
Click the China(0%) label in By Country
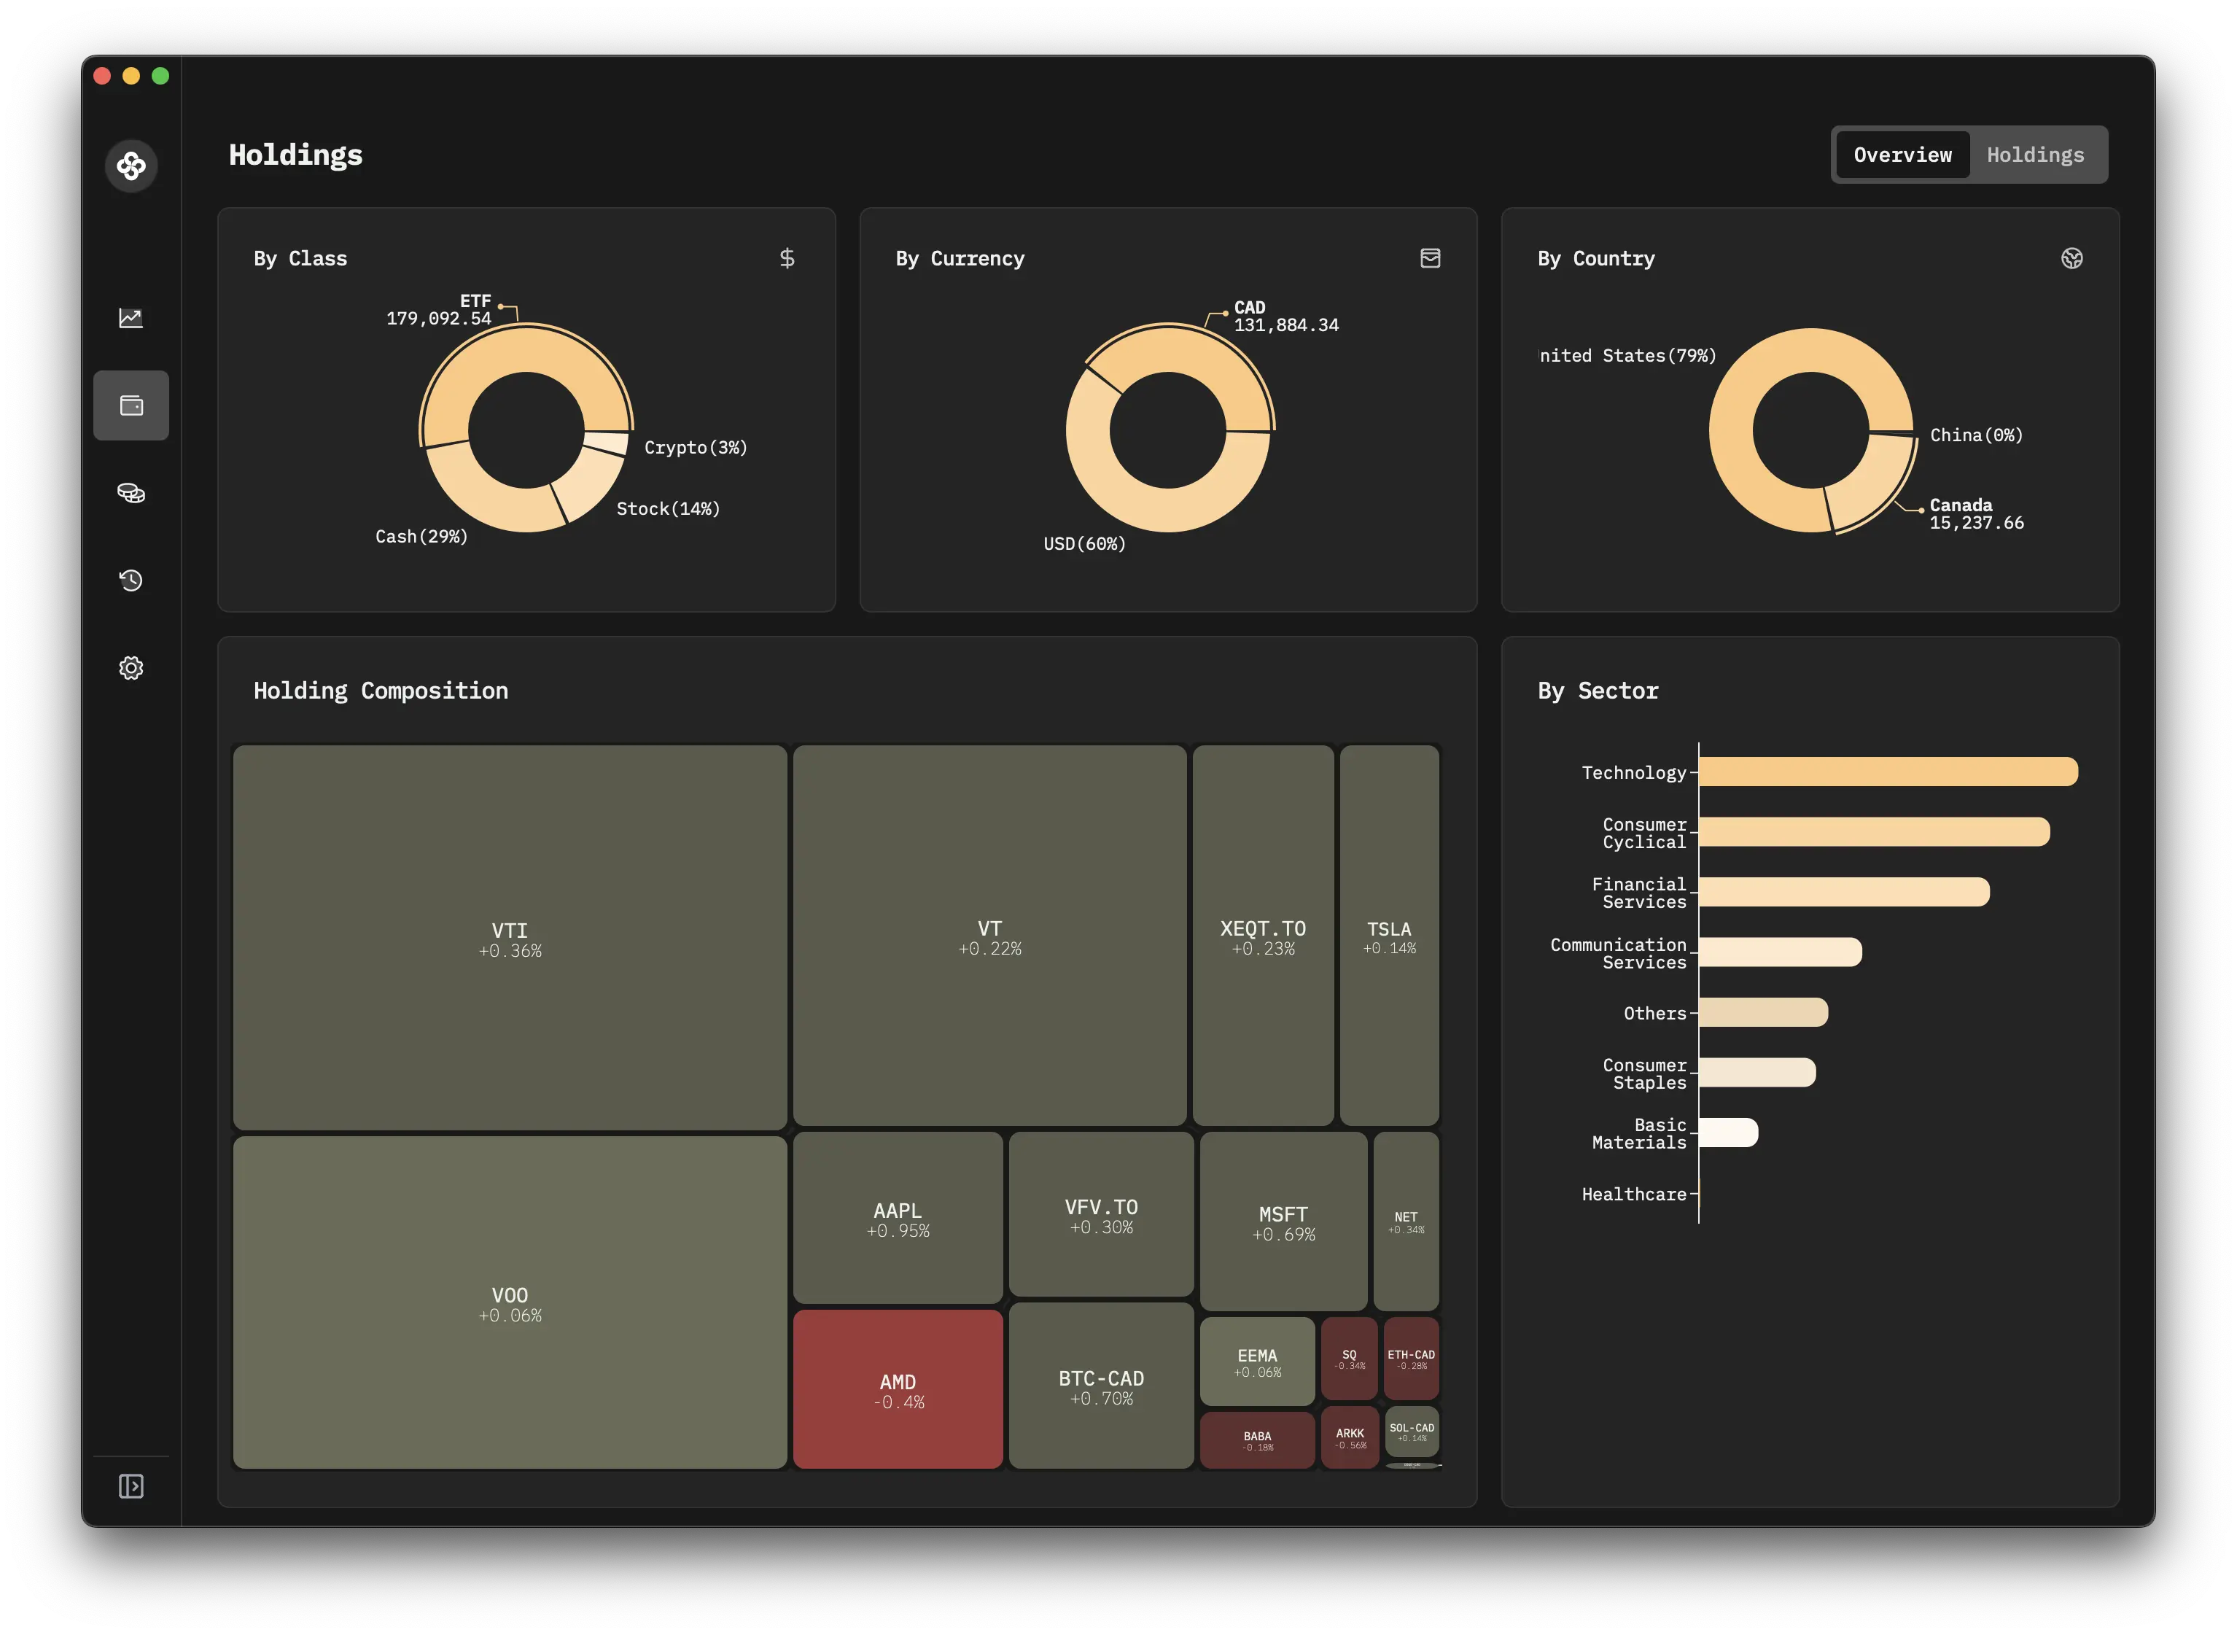pyautogui.click(x=1976, y=435)
